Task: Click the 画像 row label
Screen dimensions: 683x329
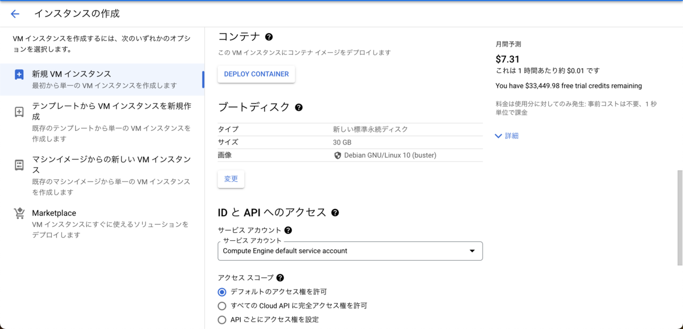Action: coord(225,155)
